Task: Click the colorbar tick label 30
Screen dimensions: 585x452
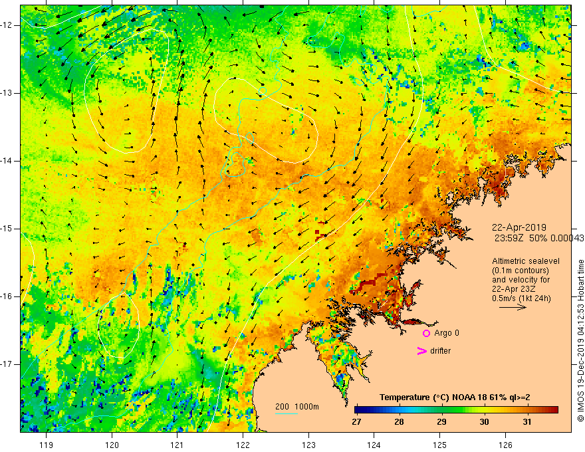Action: [484, 422]
